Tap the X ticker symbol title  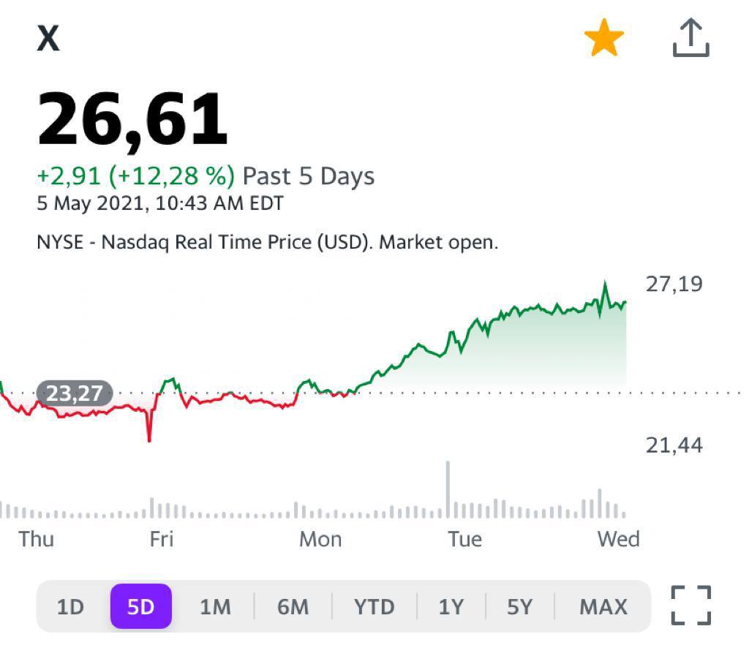tap(48, 39)
